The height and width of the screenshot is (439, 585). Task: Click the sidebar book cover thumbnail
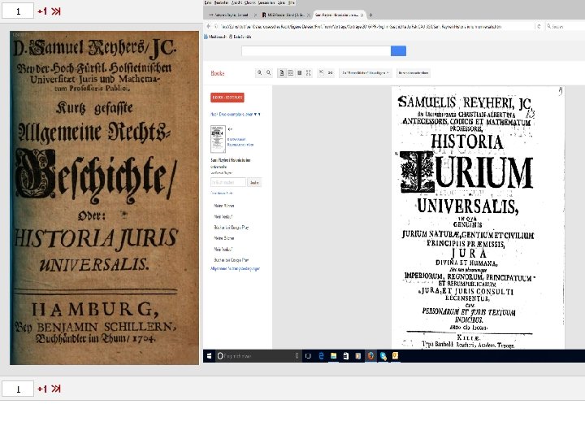click(x=218, y=139)
